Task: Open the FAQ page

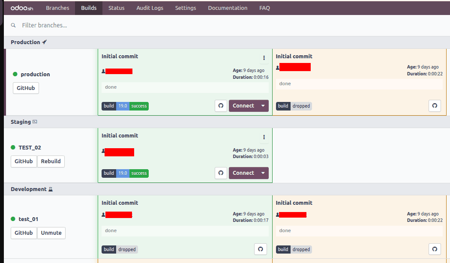Action: tap(264, 8)
